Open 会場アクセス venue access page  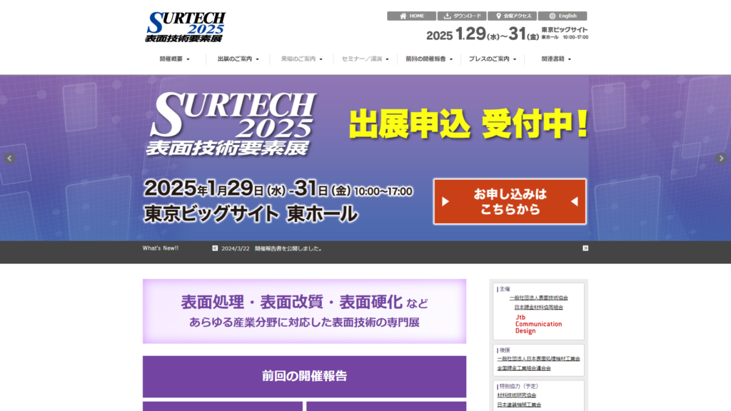click(x=512, y=16)
